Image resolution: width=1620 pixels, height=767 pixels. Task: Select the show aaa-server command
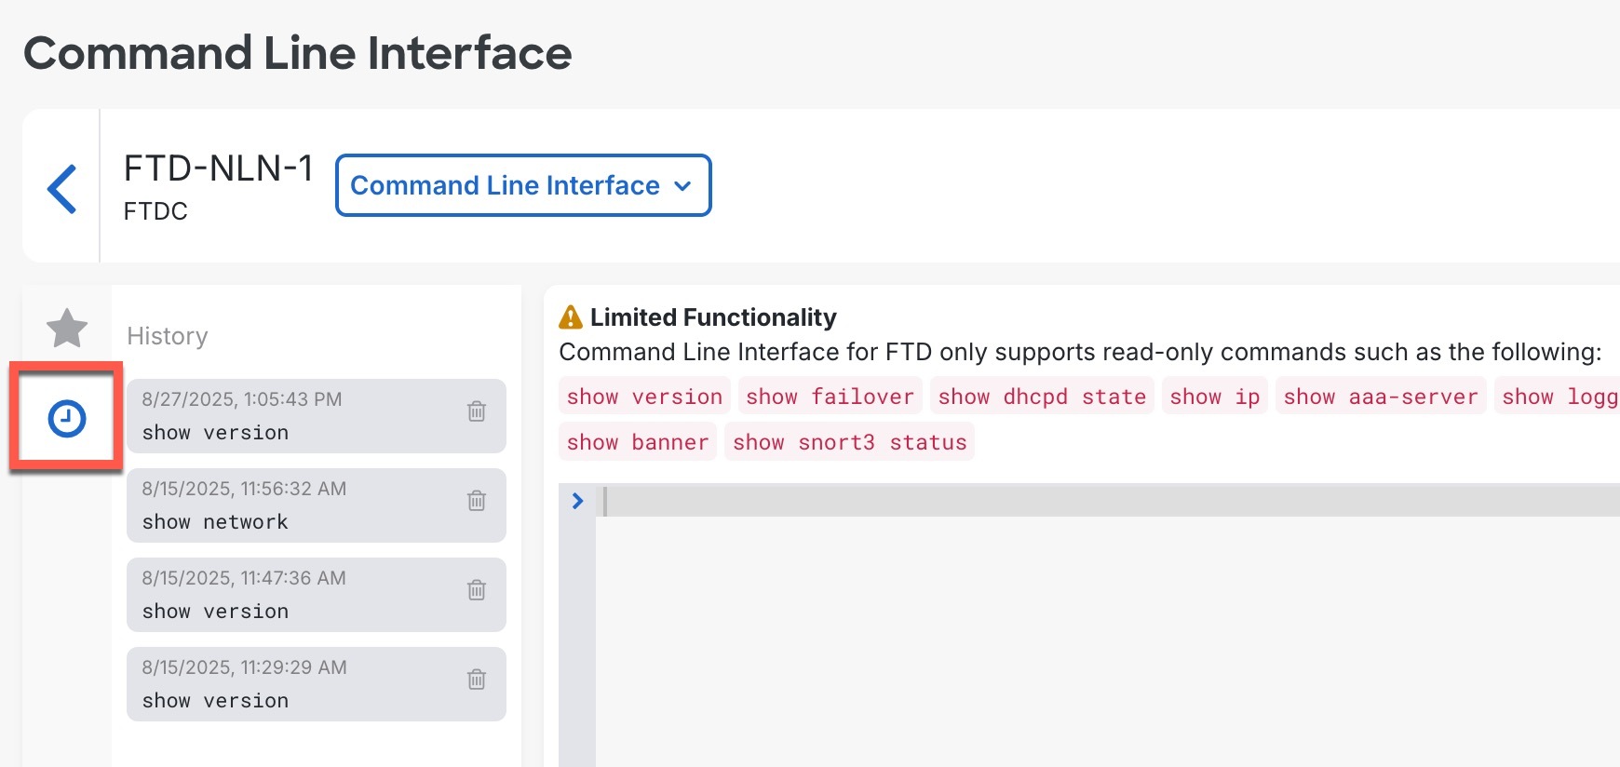1380,397
